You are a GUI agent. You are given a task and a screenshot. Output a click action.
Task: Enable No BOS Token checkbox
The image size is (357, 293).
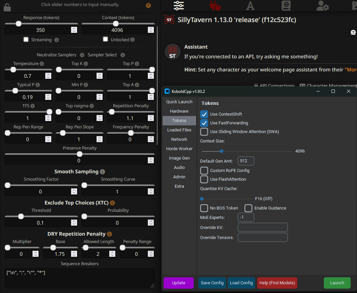(204, 208)
